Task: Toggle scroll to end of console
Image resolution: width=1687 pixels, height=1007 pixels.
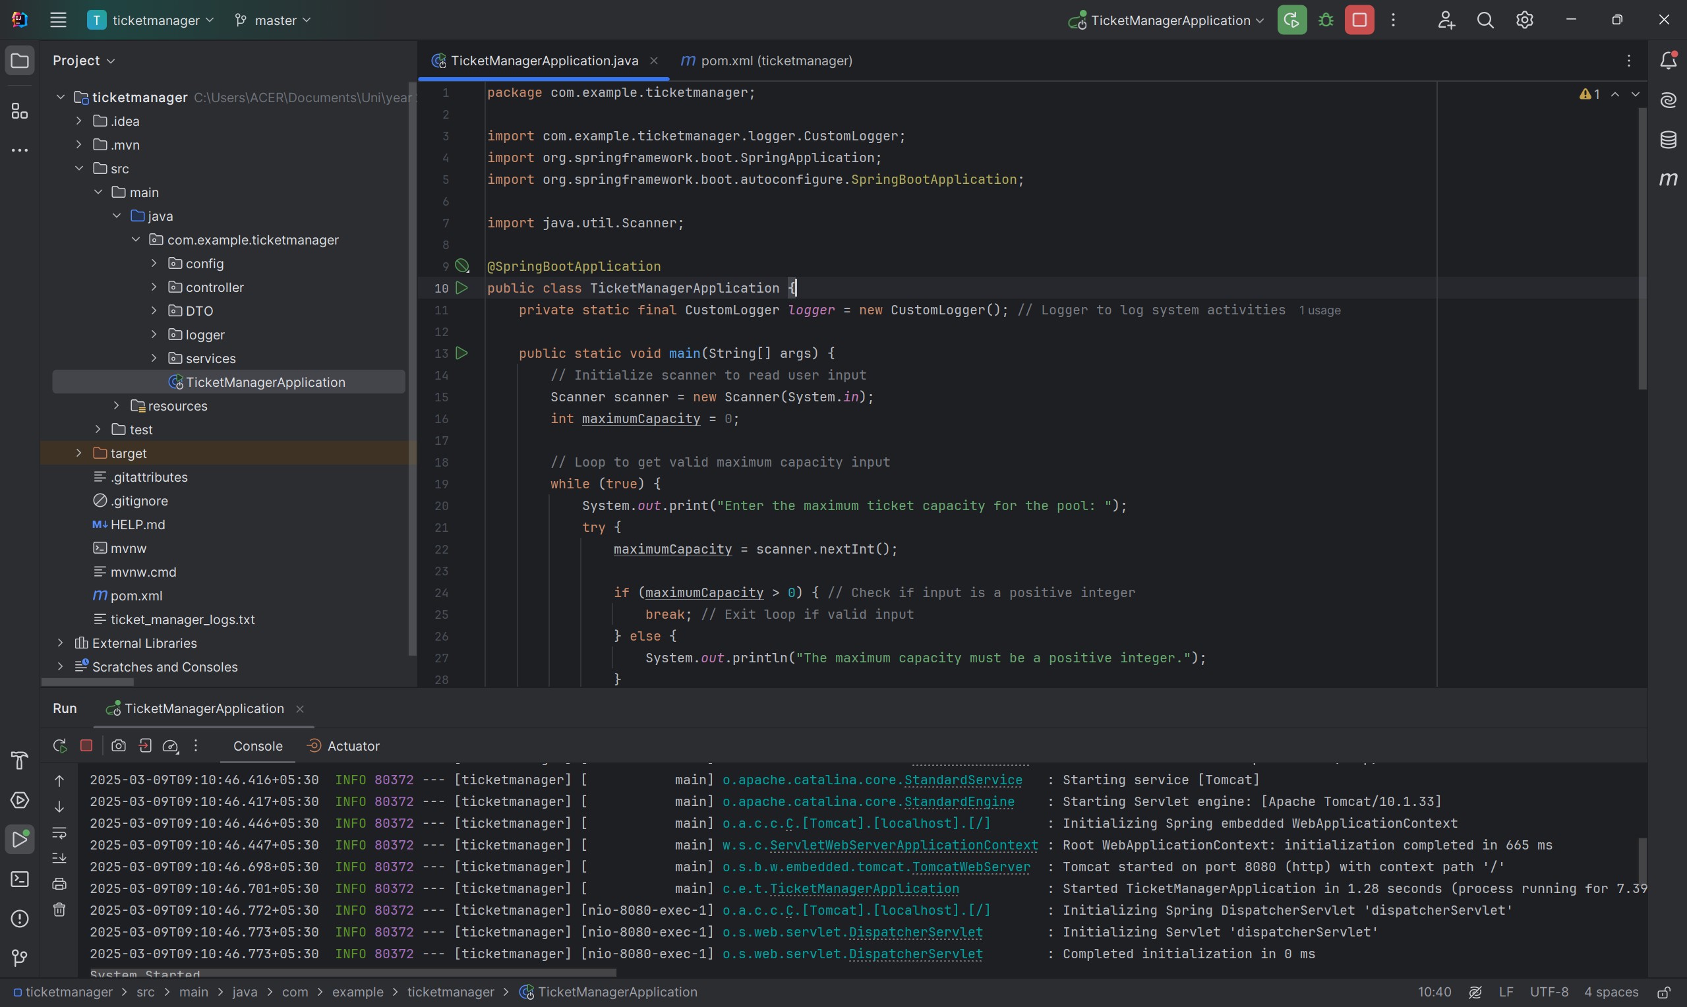Action: click(59, 859)
